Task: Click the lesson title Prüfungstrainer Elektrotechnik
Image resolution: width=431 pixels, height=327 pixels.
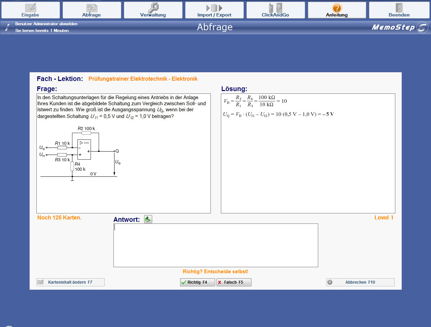Action: [x=143, y=79]
